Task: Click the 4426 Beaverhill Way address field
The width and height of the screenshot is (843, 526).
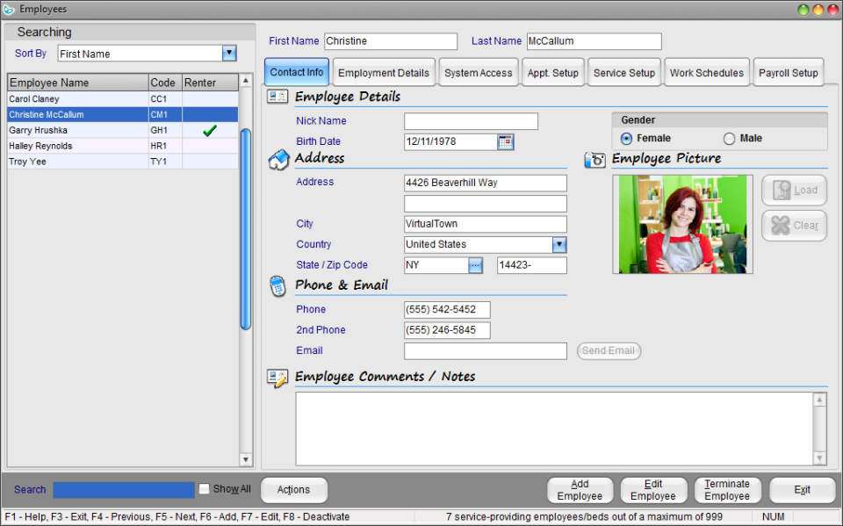Action: pos(486,183)
